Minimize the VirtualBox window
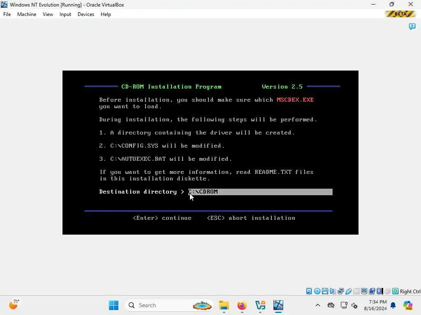 click(x=373, y=5)
